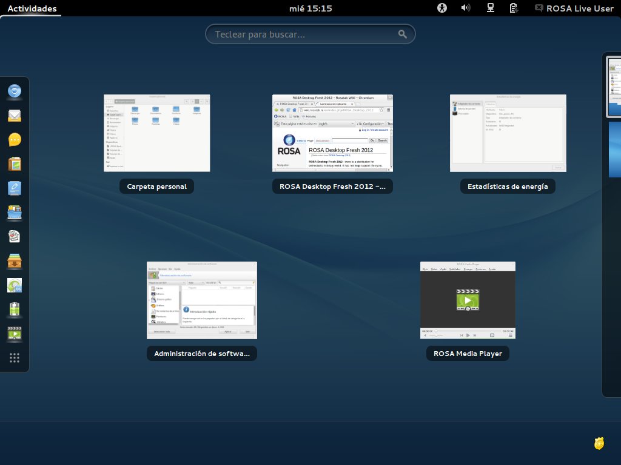Launch the mail client envelope icon
The width and height of the screenshot is (621, 465).
coord(15,116)
